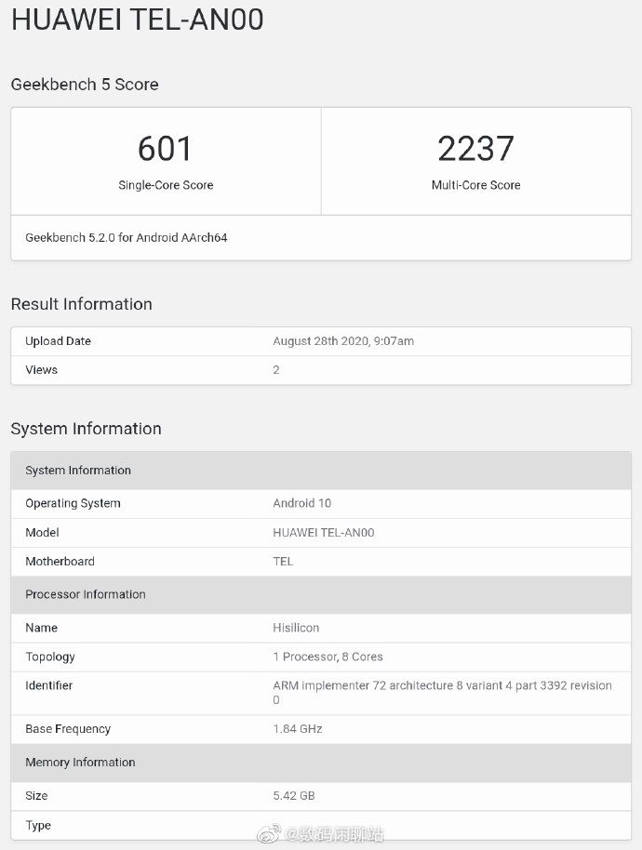The image size is (642, 850).
Task: Click the Operating System row label
Action: pyautogui.click(x=73, y=503)
